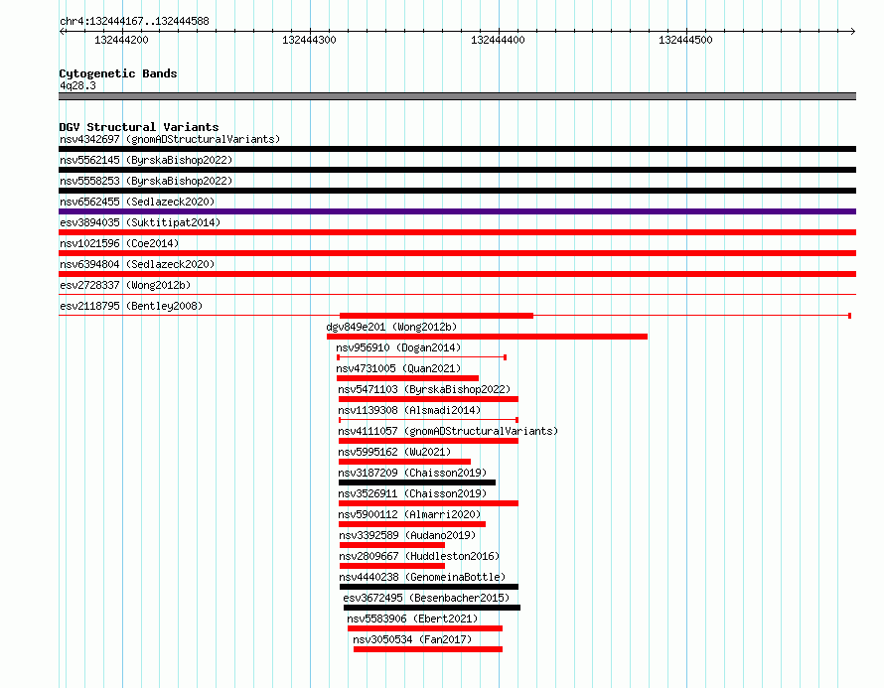Click the red bar under nsv4731005

(x=407, y=378)
